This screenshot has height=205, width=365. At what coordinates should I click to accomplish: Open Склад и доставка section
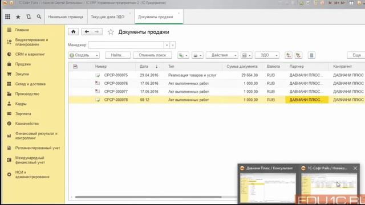click(x=30, y=84)
